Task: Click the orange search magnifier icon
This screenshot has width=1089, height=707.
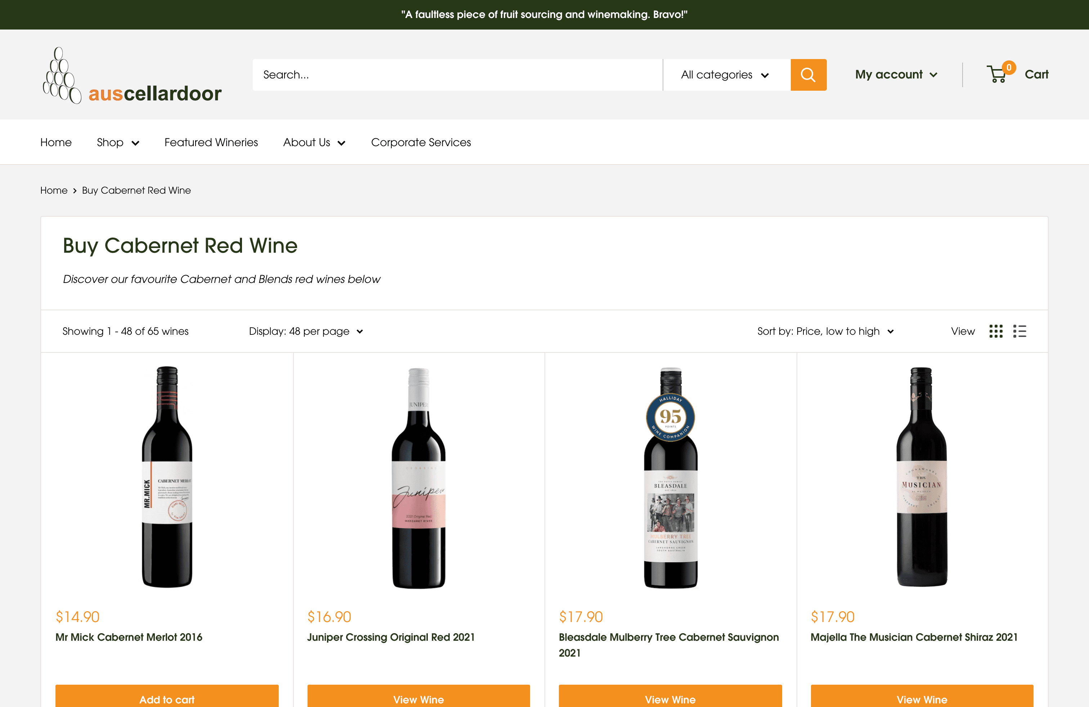Action: [x=808, y=75]
